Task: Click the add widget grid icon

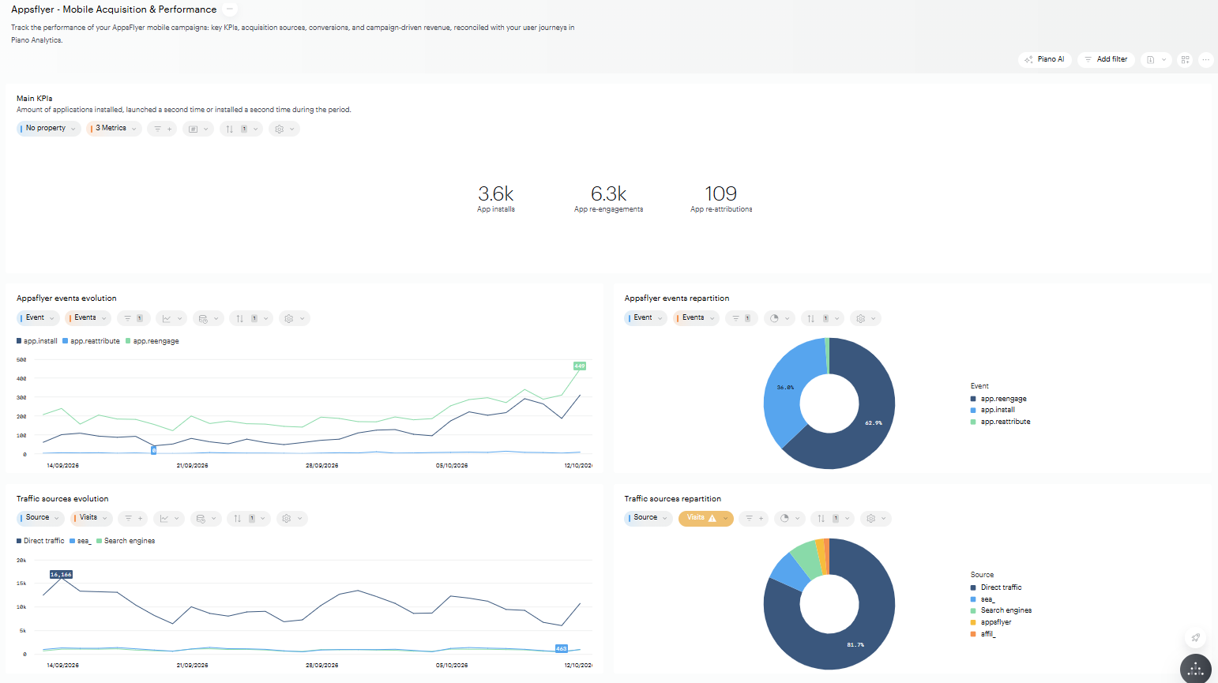Action: [1185, 59]
